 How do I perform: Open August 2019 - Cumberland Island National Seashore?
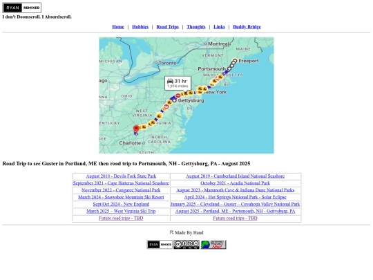[235, 176]
